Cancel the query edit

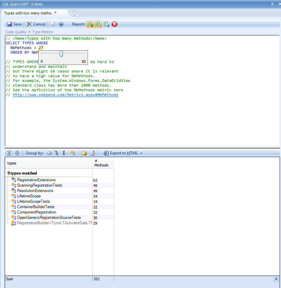click(36, 24)
